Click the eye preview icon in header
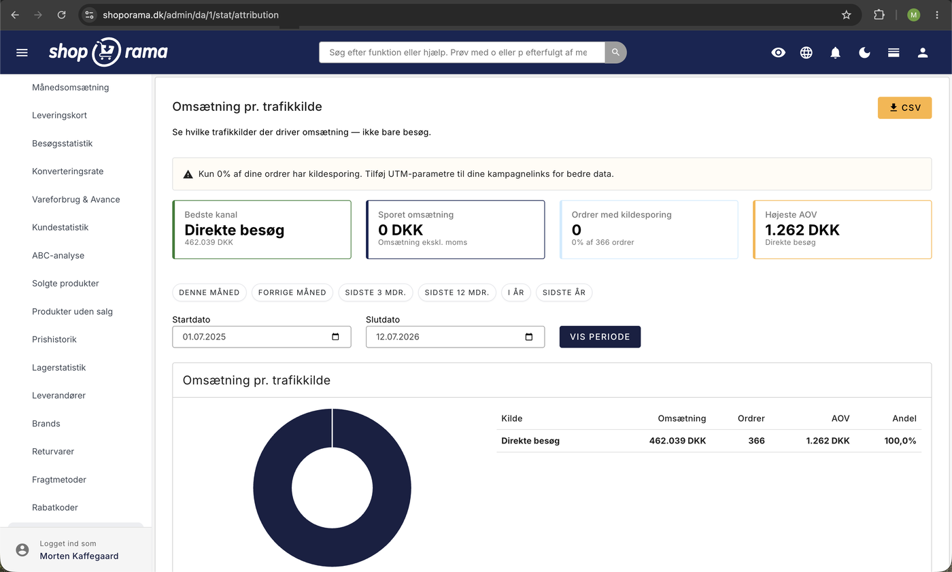This screenshot has width=952, height=572. (x=779, y=52)
